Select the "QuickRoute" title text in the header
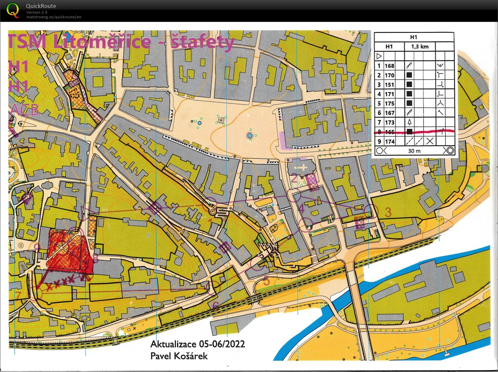 (x=41, y=6)
